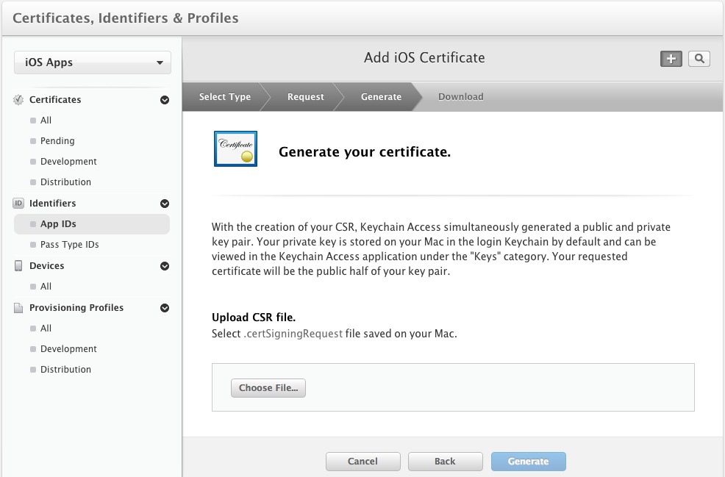Go back to the Request step
Viewport: 725px width, 477px height.
point(305,97)
